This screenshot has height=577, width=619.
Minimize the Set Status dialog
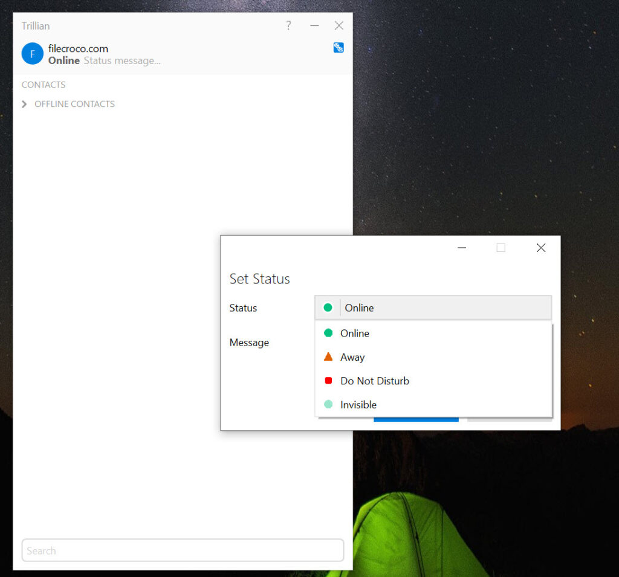(x=461, y=248)
